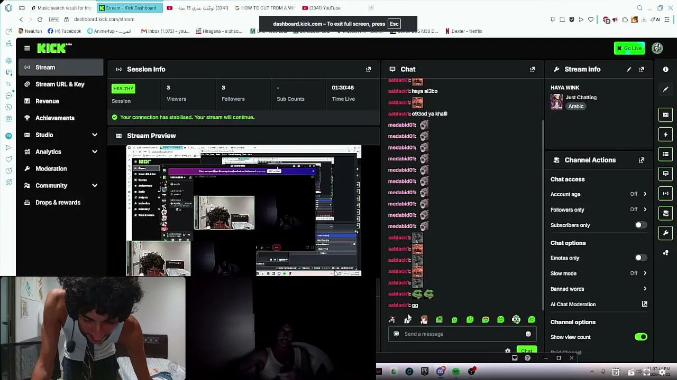
Task: Edit stream info with the pencil icon
Action: (629, 69)
